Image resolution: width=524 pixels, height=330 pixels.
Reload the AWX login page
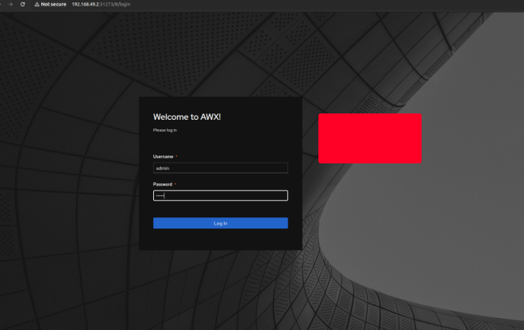point(23,4)
